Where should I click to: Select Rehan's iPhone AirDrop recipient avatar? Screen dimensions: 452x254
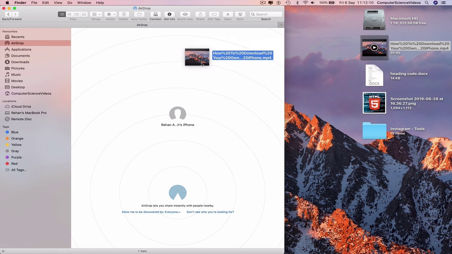tap(178, 114)
